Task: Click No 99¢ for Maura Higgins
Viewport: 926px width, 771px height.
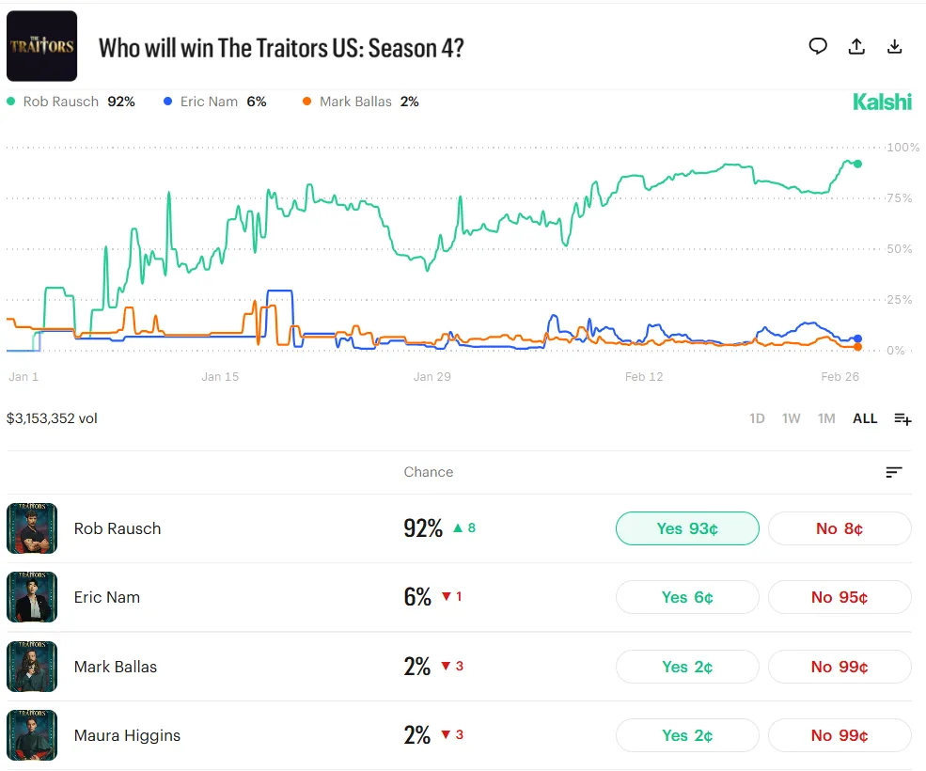Action: pos(840,735)
